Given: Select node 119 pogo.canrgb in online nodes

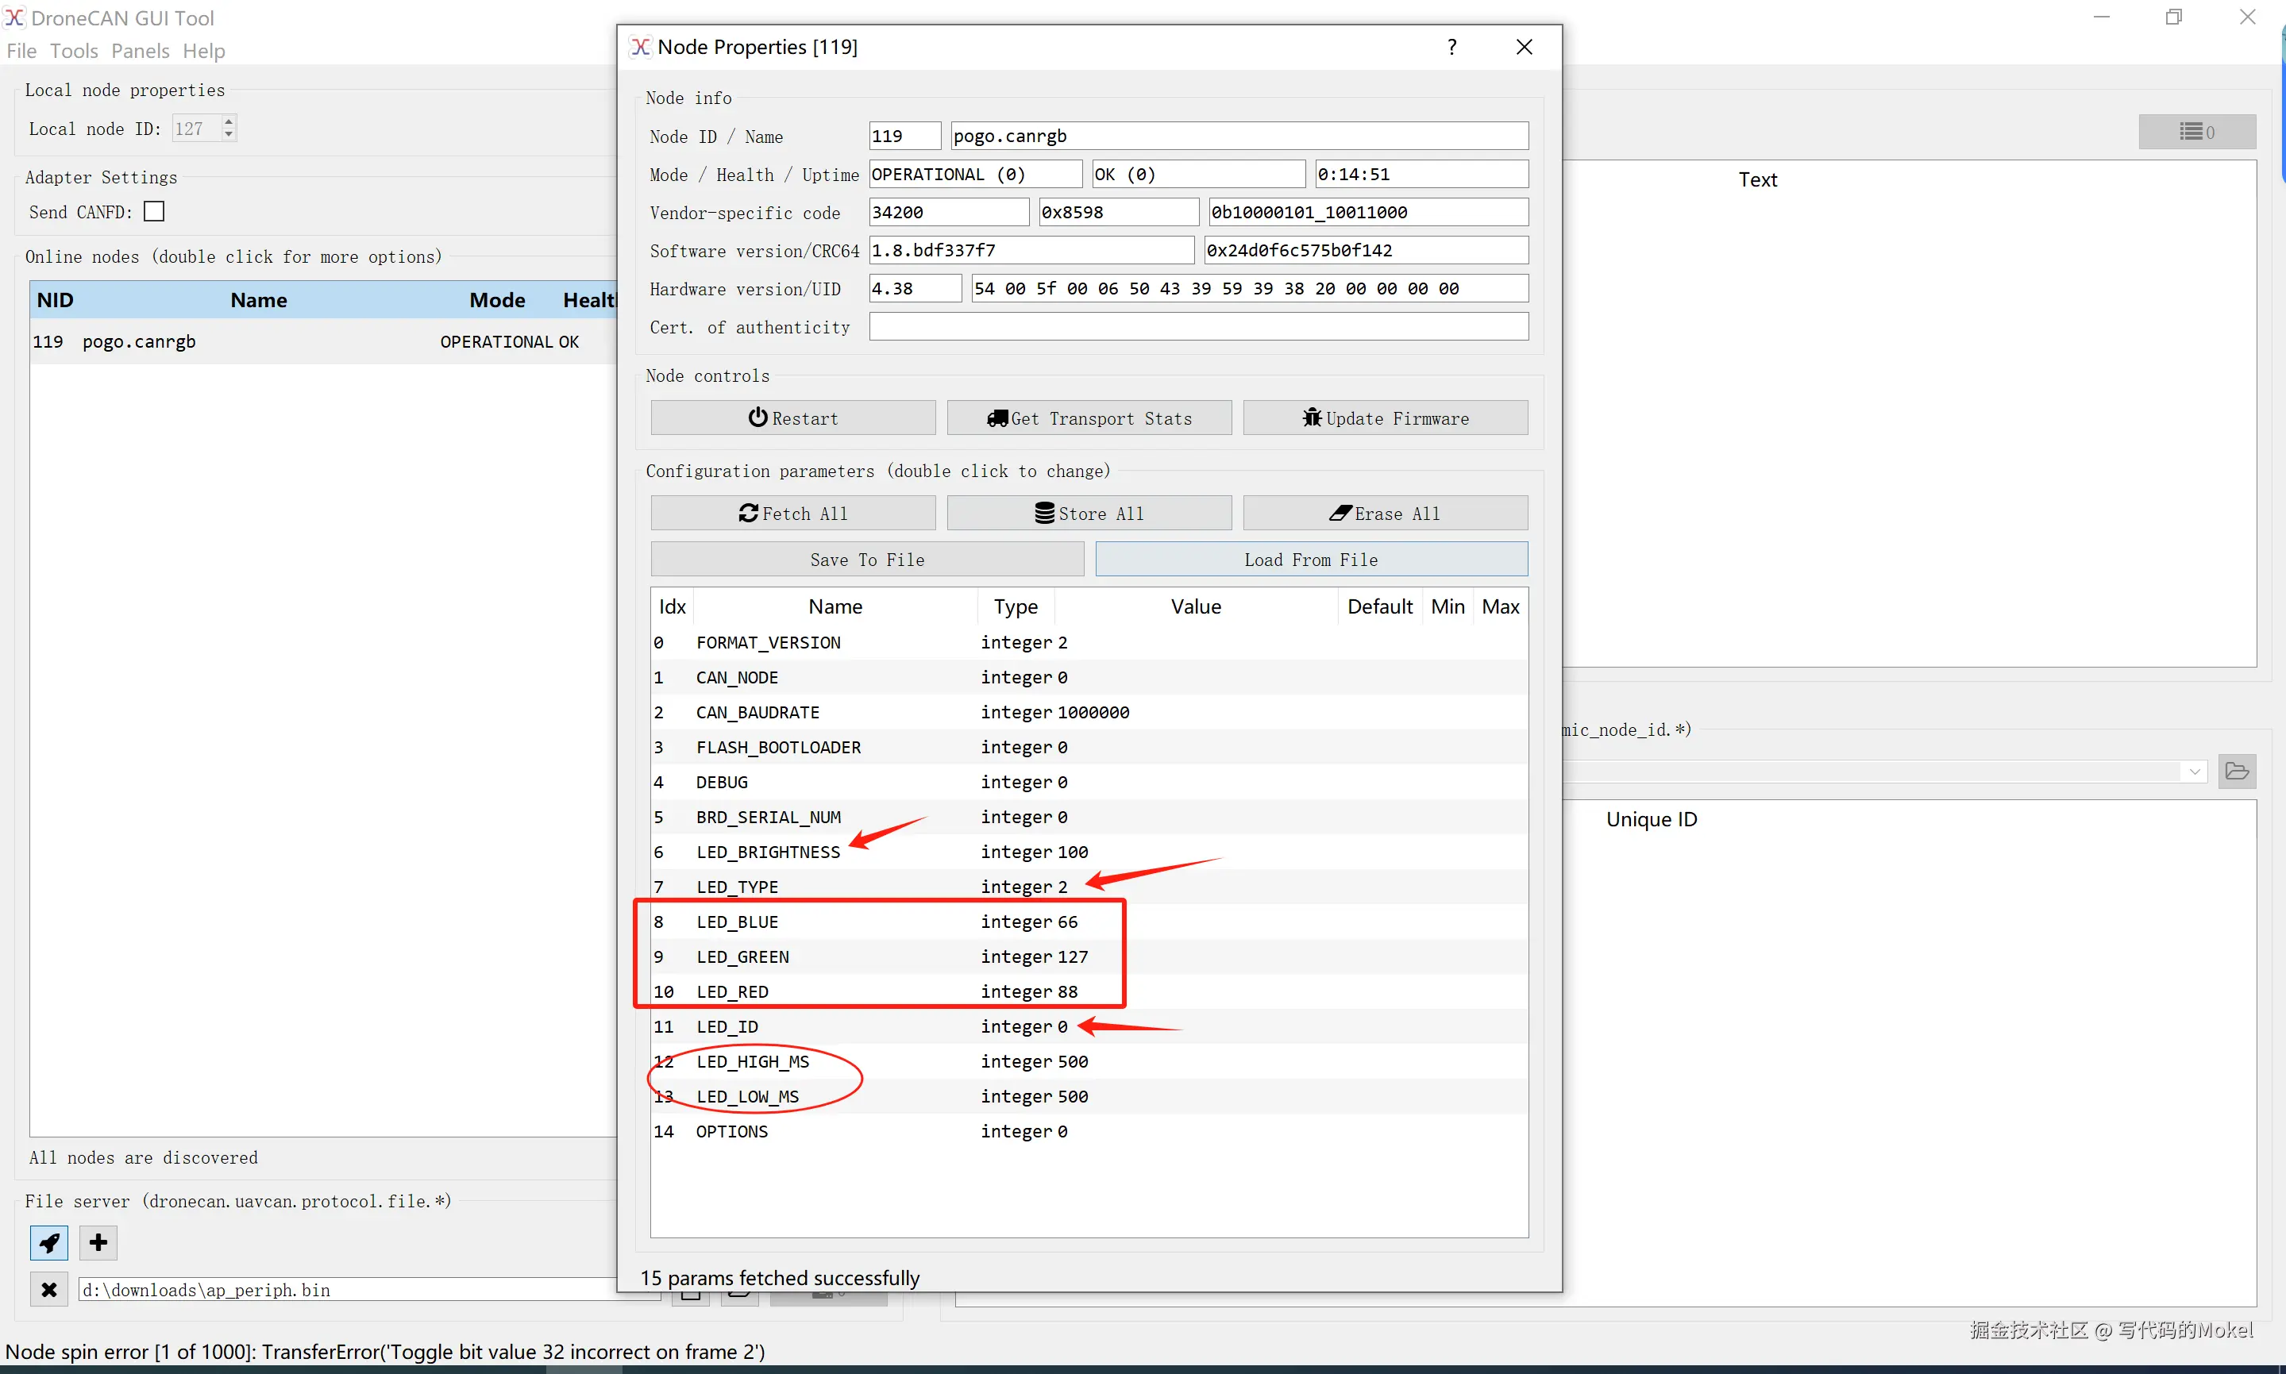Looking at the screenshot, I should tap(139, 341).
